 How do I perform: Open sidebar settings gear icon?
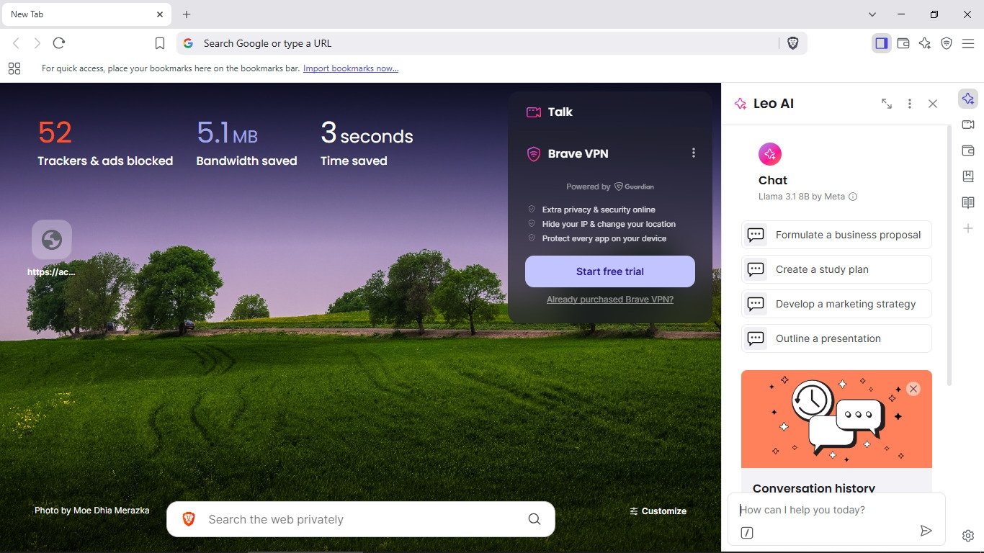[x=968, y=536]
